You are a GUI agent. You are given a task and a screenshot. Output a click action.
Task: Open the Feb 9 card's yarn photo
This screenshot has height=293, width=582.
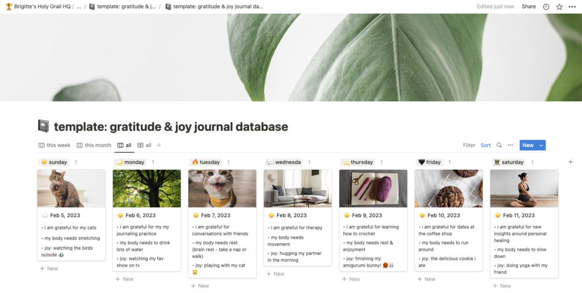373,188
